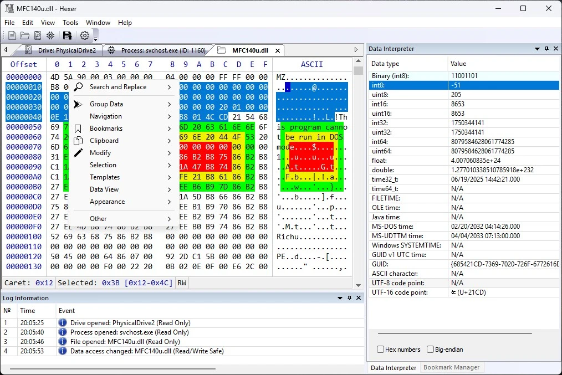Screen dimensions: 562x375
Task: Expand the toolbar overflow options arrow
Action: (96, 39)
